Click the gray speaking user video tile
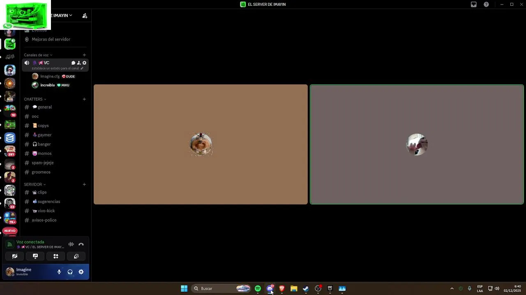The image size is (526, 295). [417, 144]
